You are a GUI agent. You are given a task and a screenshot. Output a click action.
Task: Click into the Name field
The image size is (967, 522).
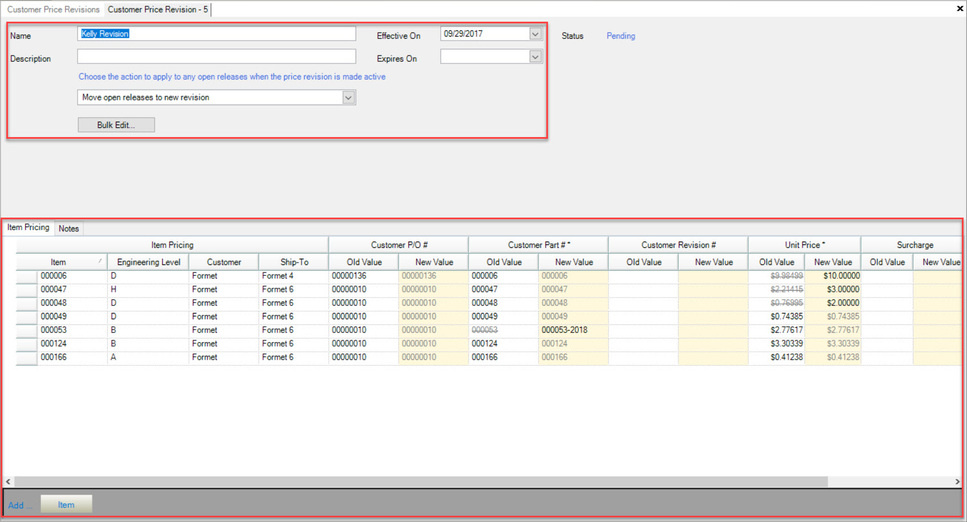[216, 34]
